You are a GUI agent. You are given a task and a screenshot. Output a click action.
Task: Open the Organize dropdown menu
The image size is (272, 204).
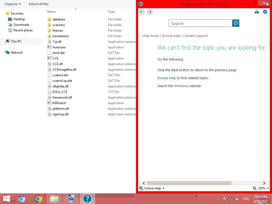point(13,4)
